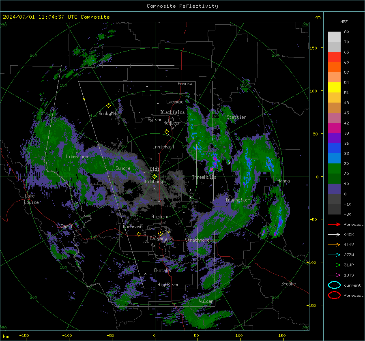Click the red forecast ellipse icon

[334, 295]
